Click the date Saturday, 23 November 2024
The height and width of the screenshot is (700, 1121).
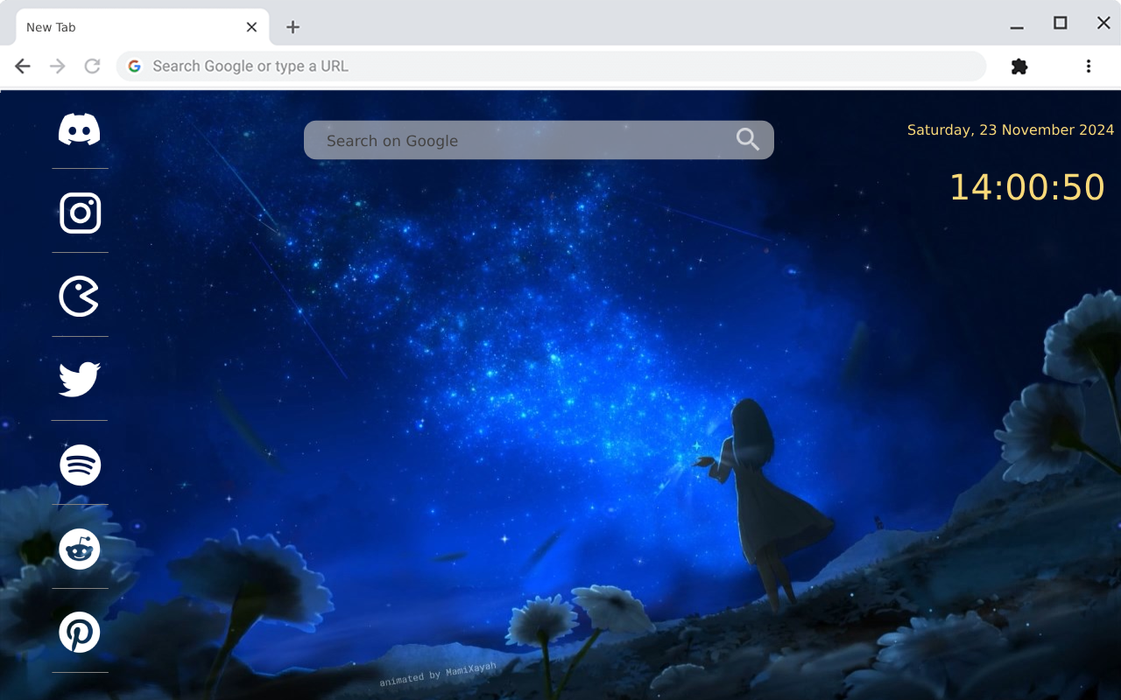tap(1011, 129)
